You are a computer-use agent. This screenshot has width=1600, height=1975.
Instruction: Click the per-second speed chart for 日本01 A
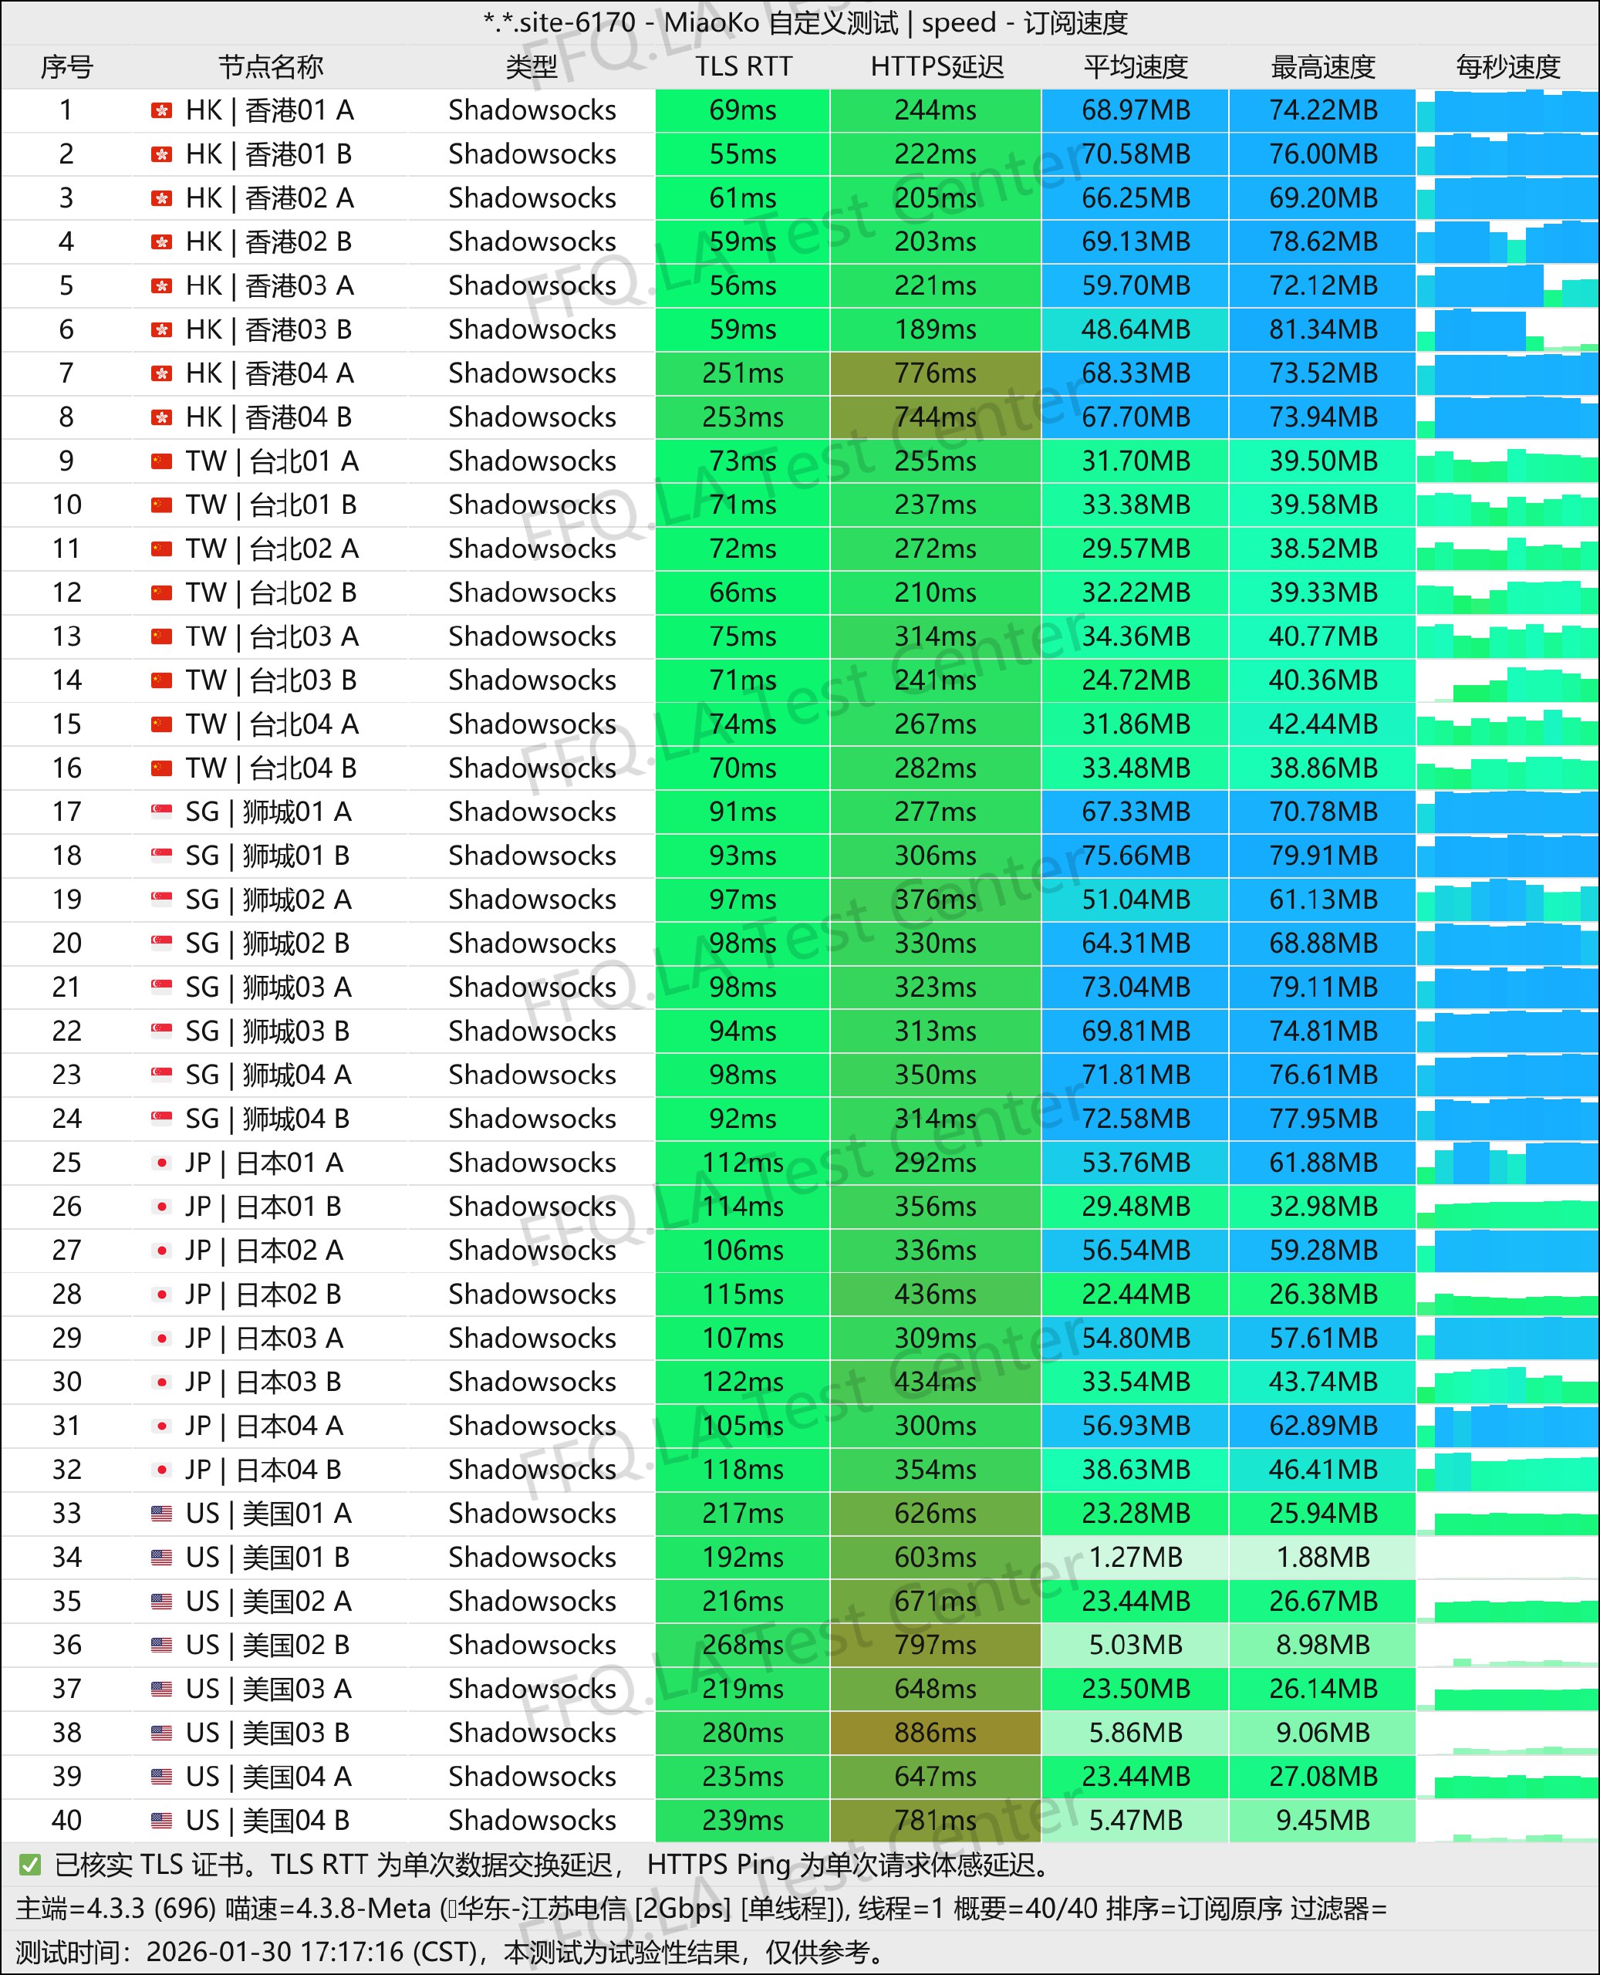[1508, 1162]
